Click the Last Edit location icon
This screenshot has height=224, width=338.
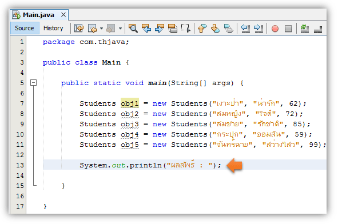79,28
